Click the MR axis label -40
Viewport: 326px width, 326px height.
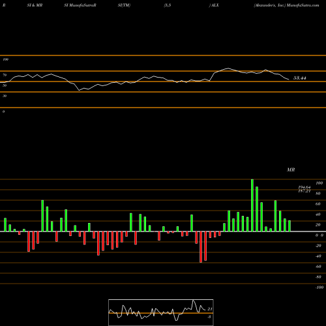[x=318, y=256]
